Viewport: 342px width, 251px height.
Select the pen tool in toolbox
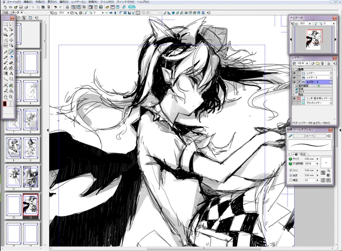click(x=6, y=52)
